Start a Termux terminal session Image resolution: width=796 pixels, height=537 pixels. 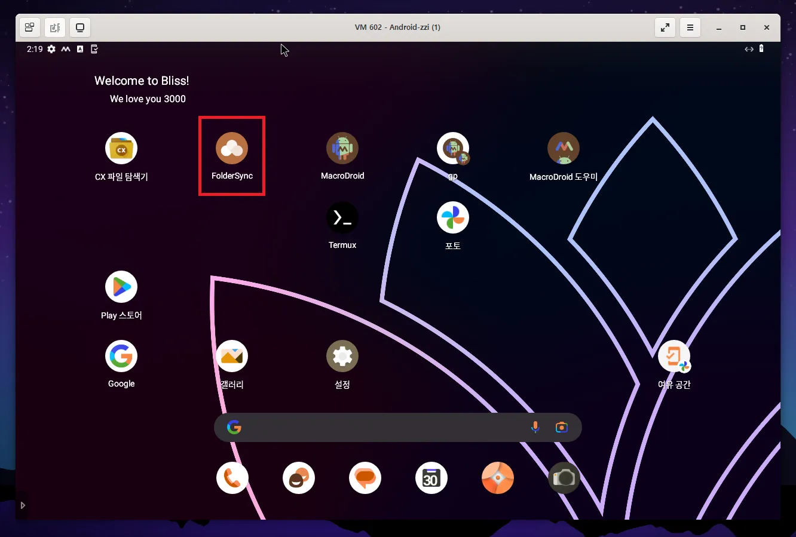342,217
